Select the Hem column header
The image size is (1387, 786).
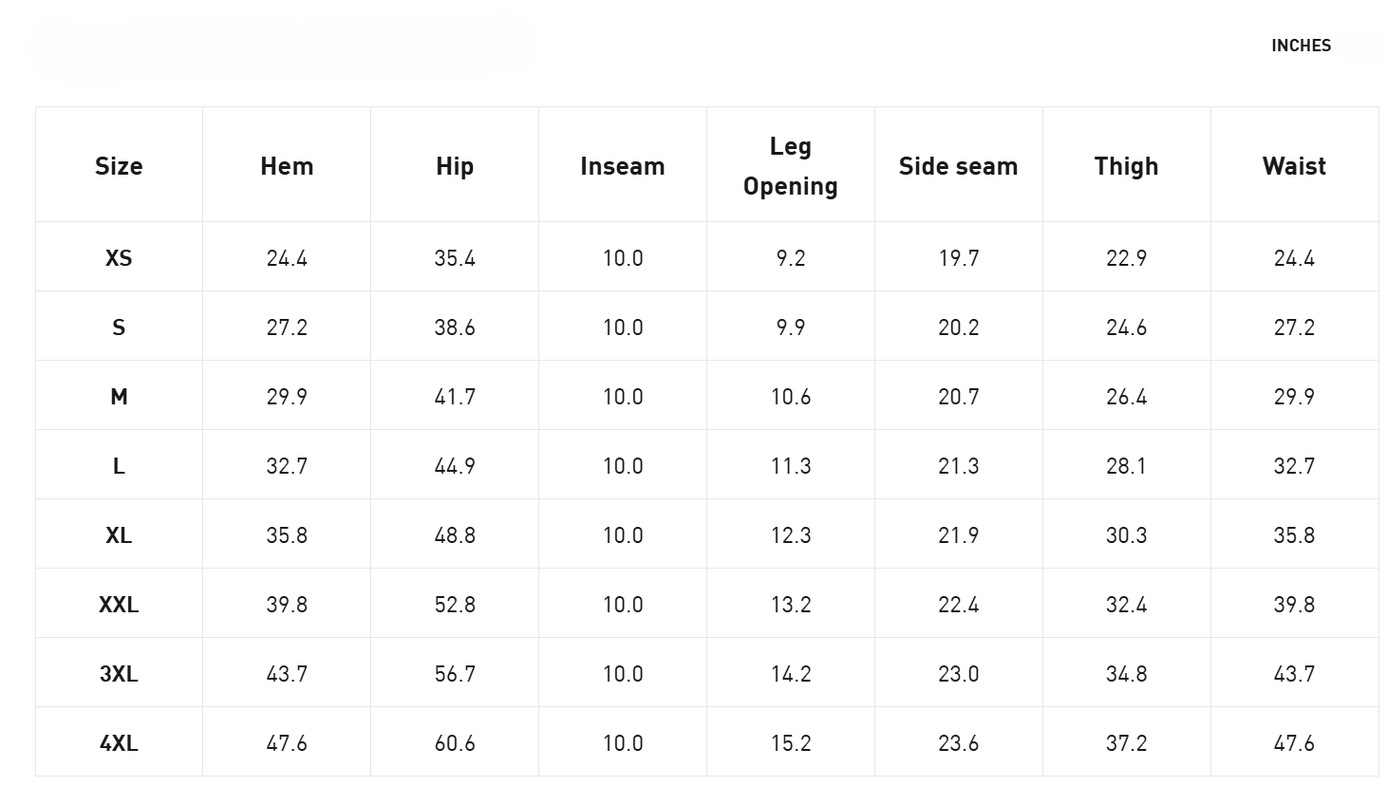pyautogui.click(x=287, y=166)
